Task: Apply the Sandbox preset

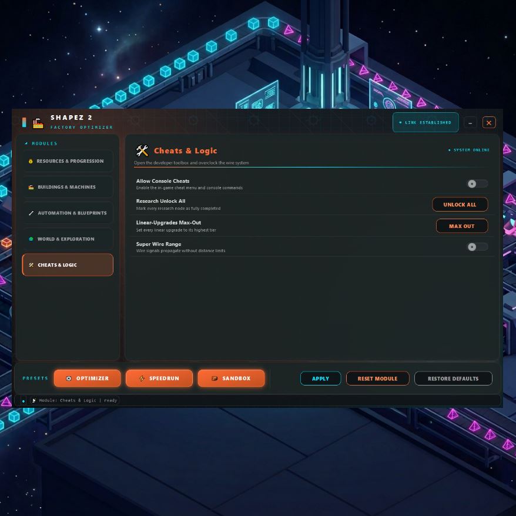Action: (x=231, y=378)
